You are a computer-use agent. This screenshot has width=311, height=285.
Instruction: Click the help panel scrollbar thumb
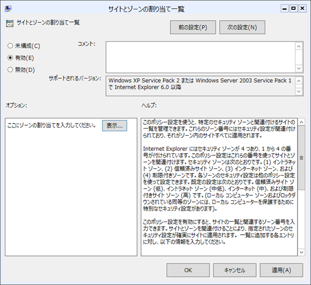(x=302, y=158)
